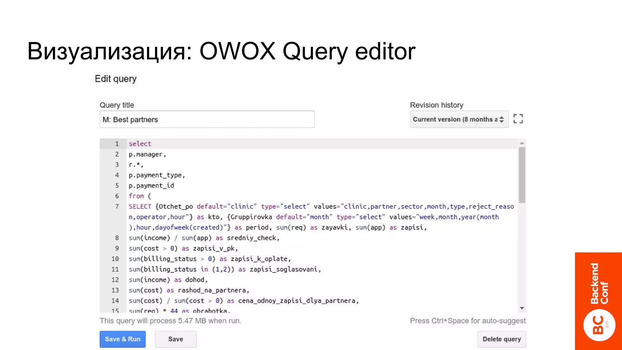
Task: Click the Query title input field
Action: click(x=207, y=119)
